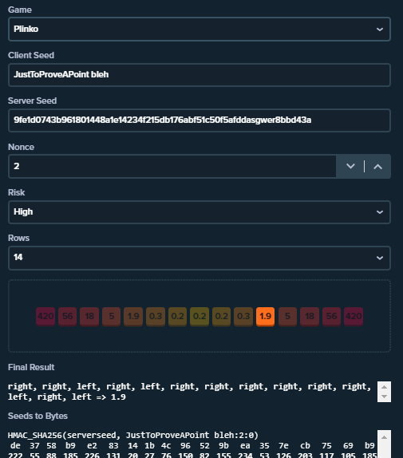Click the HMAC_SHA256 line in Seeds to Bytes

point(133,435)
